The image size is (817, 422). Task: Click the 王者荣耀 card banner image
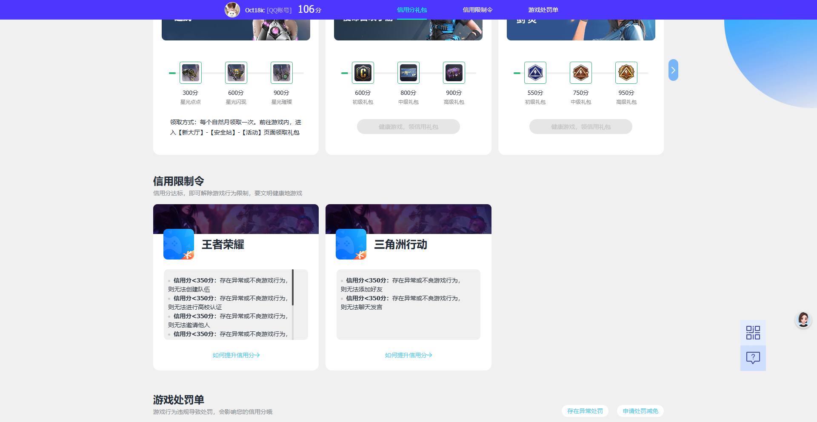tap(236, 219)
